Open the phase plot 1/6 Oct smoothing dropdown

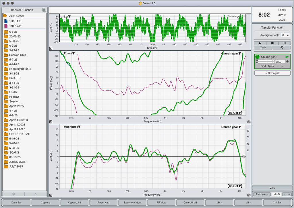point(235,113)
